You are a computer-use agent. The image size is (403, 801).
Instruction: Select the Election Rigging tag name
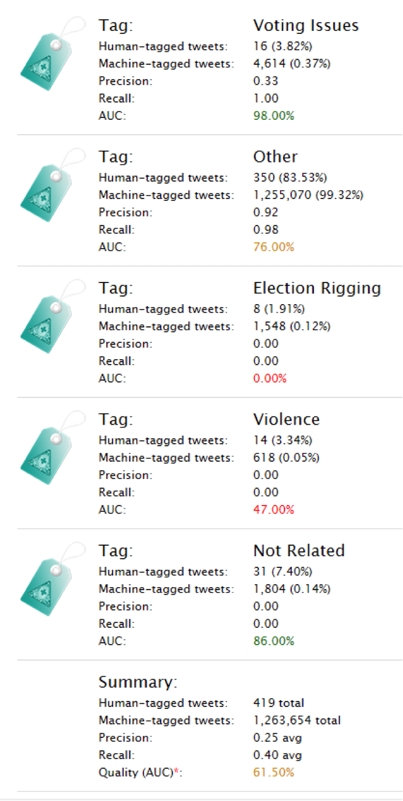(317, 288)
